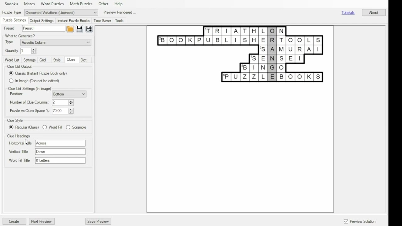Open the Puzzle Type dropdown
This screenshot has width=402, height=226.
point(95,13)
